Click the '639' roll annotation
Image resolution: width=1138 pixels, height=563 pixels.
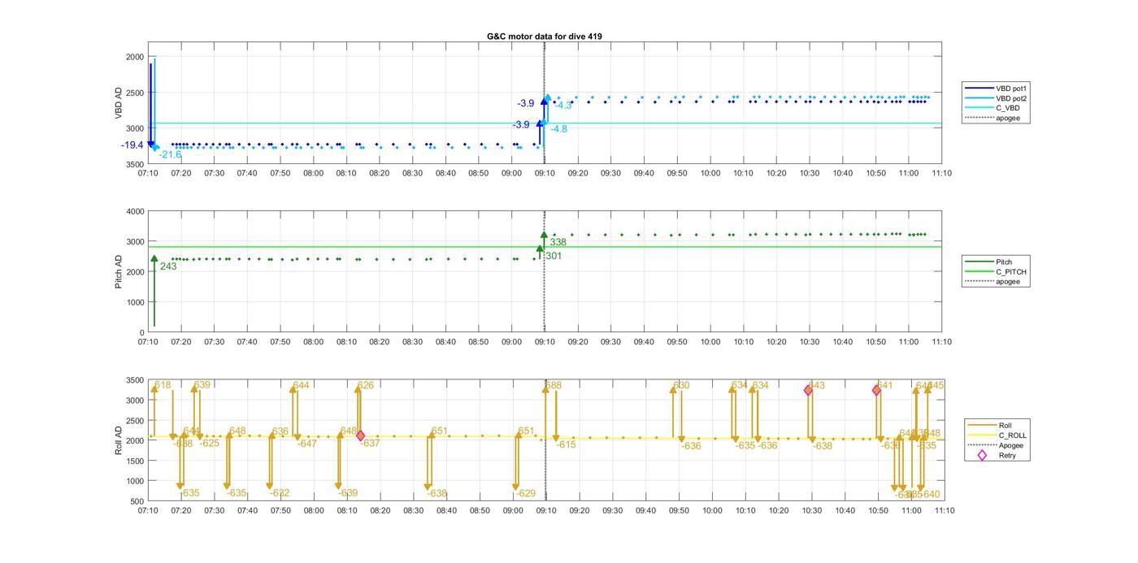[202, 385]
